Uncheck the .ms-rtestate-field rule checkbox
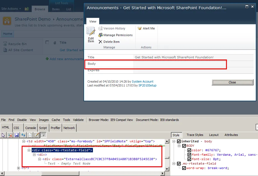Screen dimensions: 258x176 tap(179, 164)
